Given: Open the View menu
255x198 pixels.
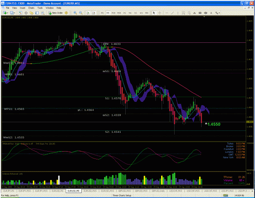Looking at the screenshot, I should (14, 8).
